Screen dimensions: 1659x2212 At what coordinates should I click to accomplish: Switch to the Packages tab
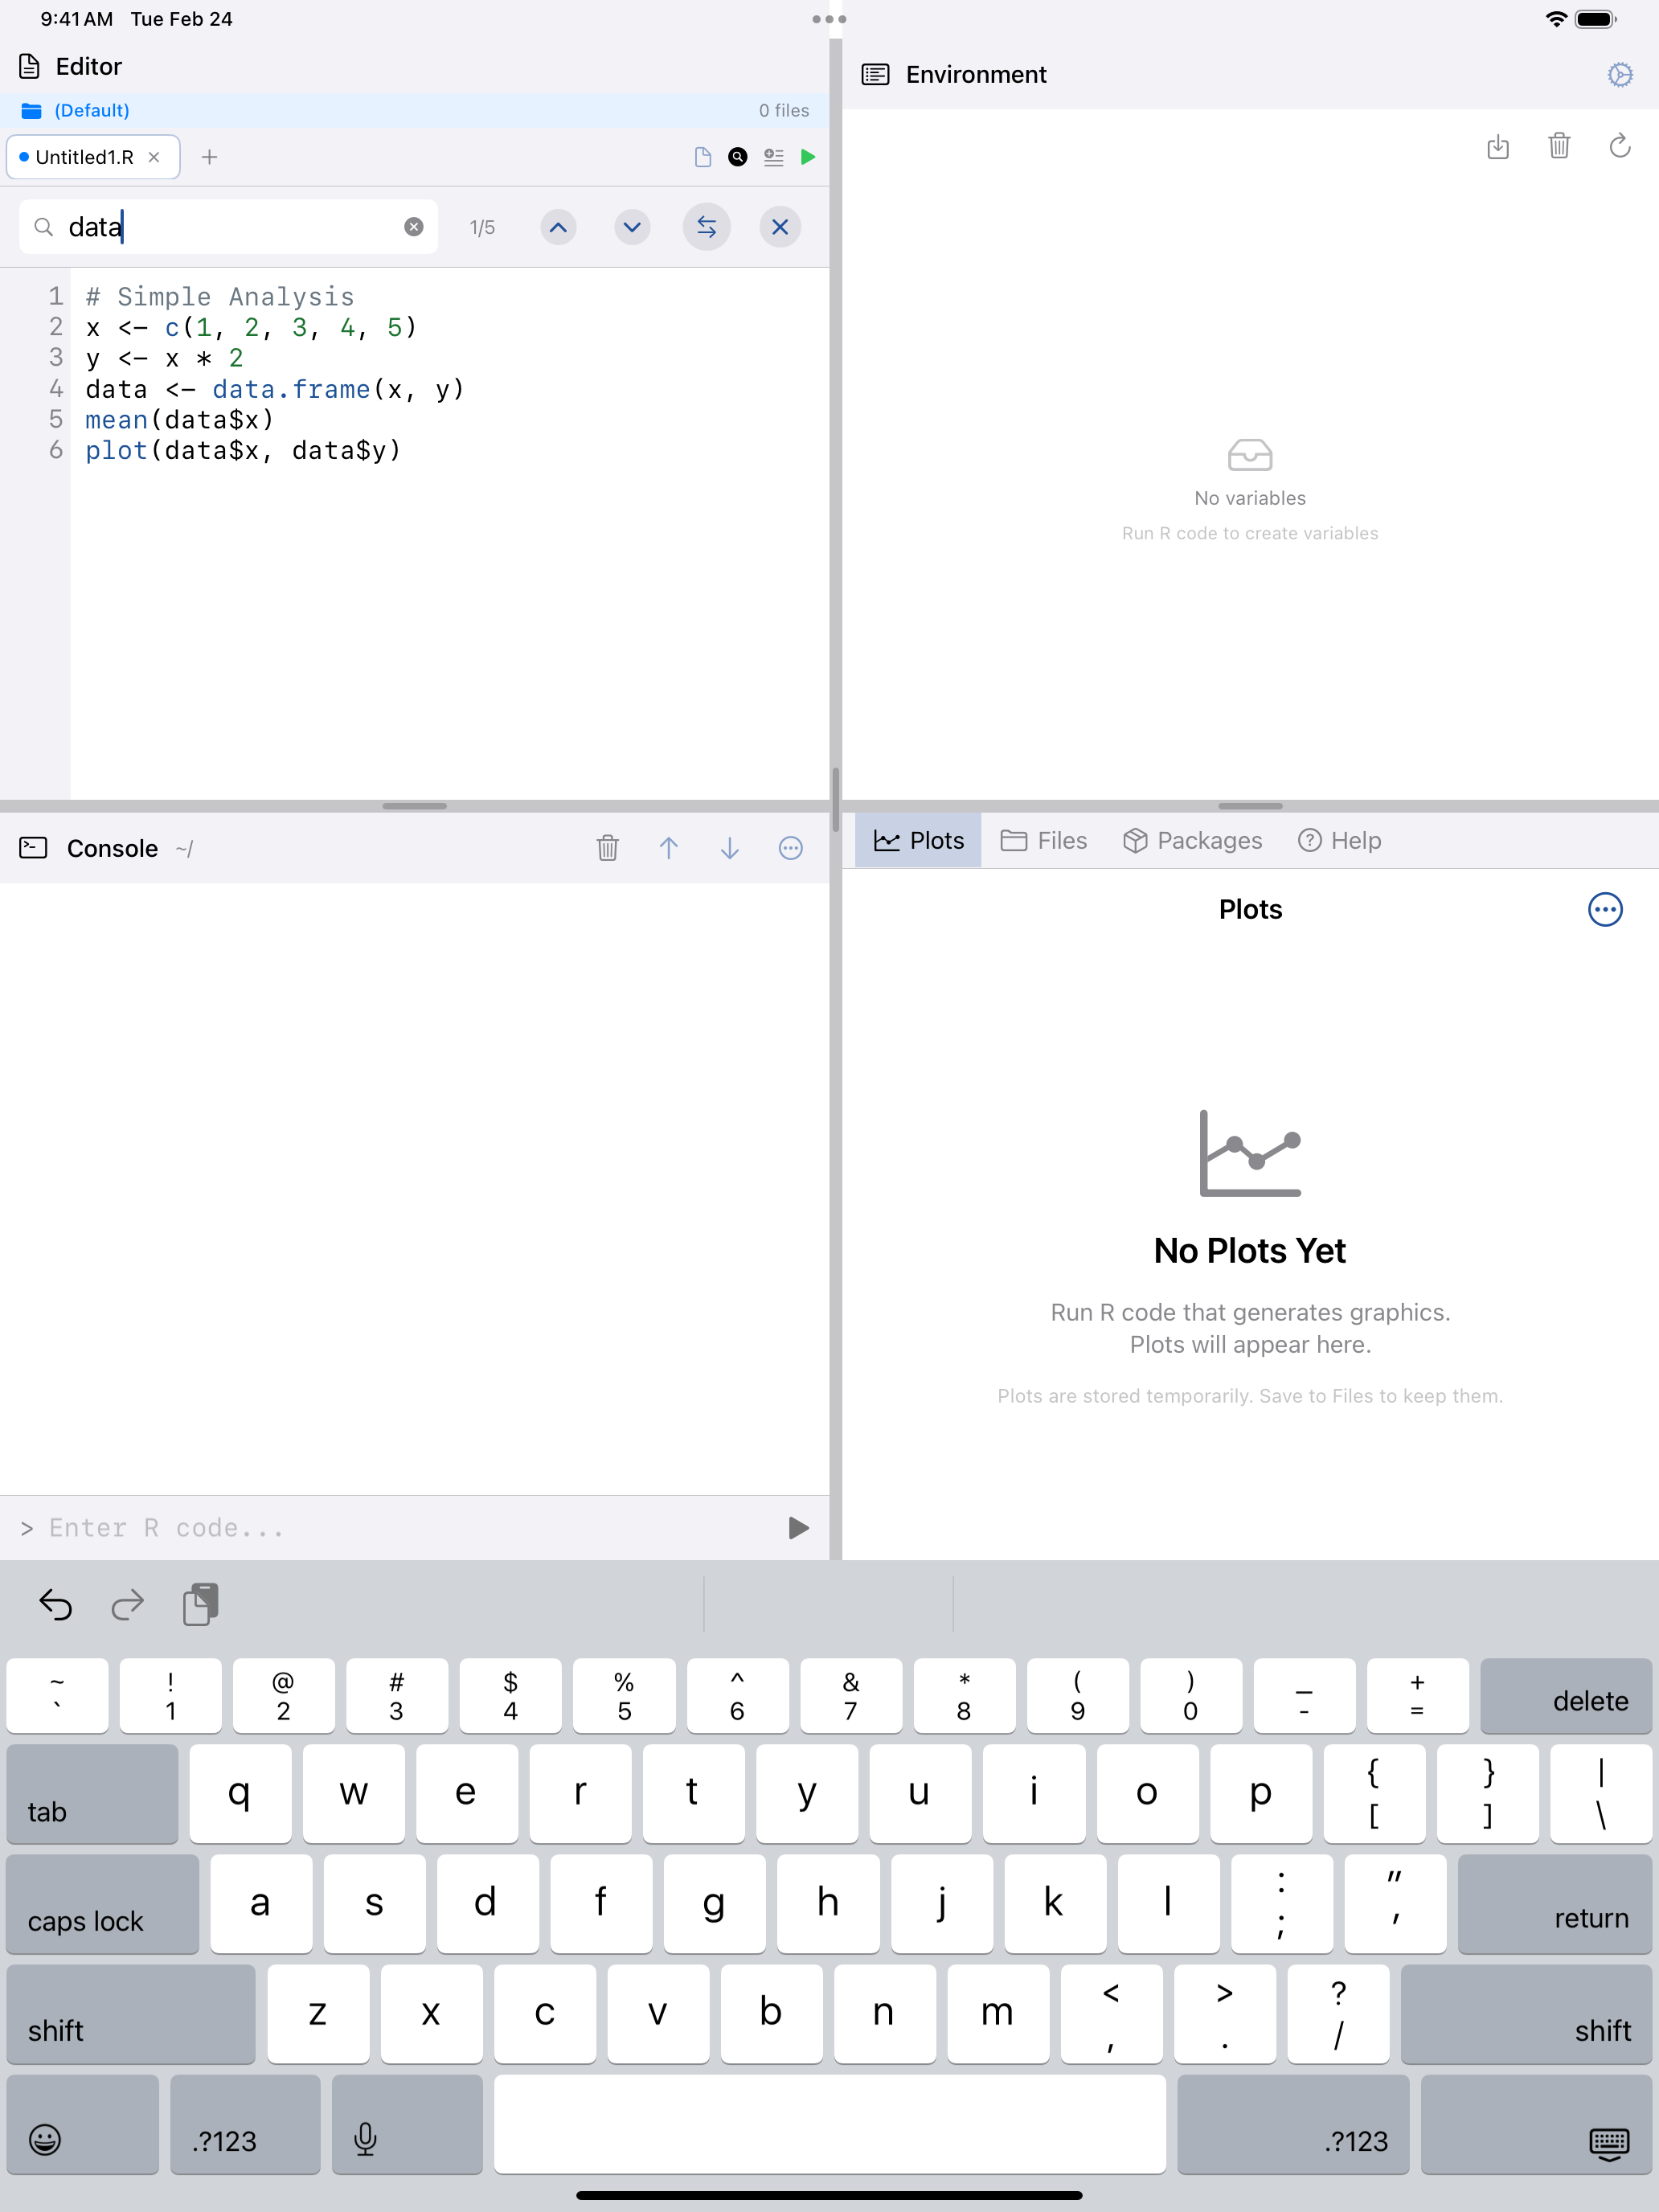tap(1193, 840)
